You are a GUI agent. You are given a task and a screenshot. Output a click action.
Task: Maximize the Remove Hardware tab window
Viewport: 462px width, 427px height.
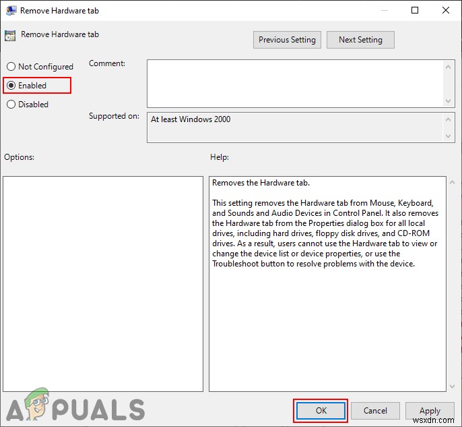point(415,10)
